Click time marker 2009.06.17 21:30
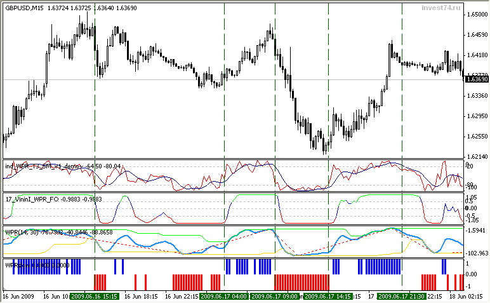This screenshot has width=490, height=303. 402,297
